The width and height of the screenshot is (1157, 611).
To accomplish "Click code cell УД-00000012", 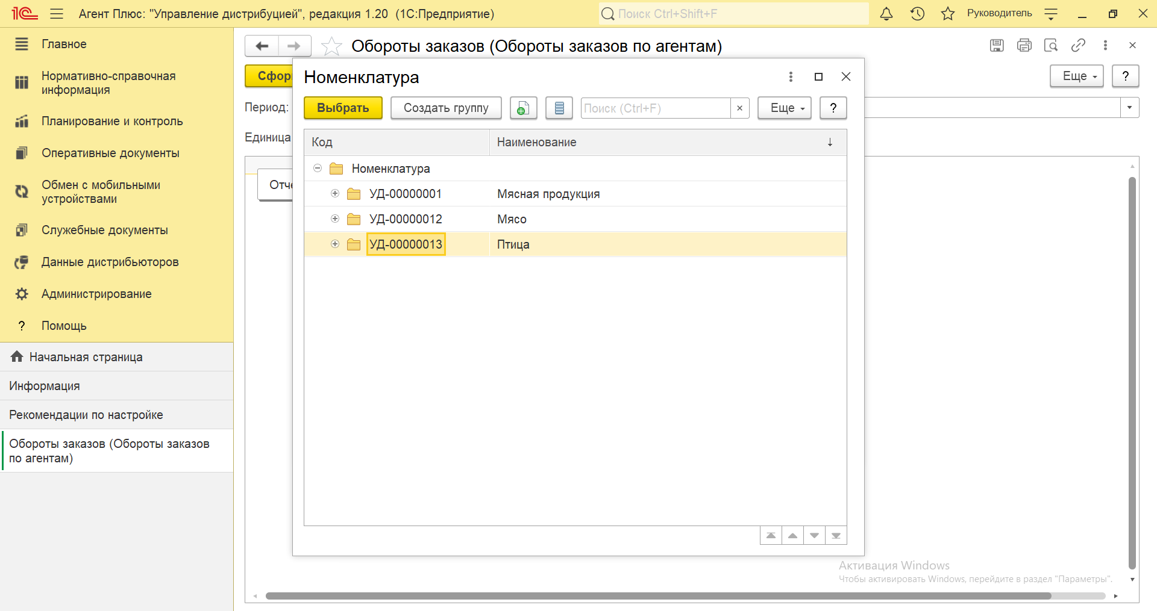I will (x=406, y=219).
